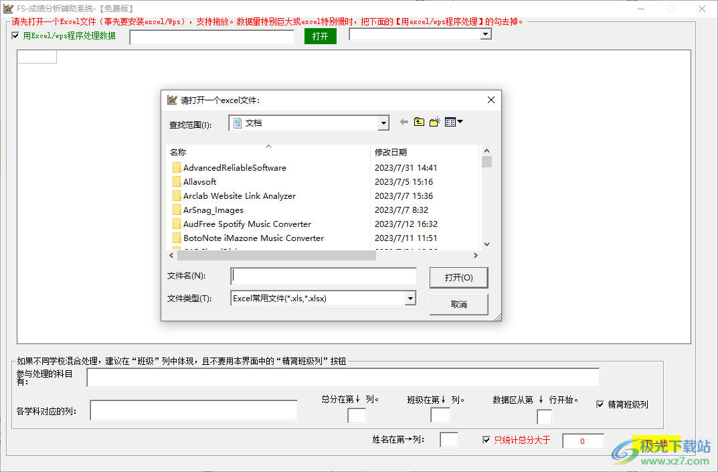Click the back arrow icon in file dialog
This screenshot has height=472, width=718.
pyautogui.click(x=405, y=121)
